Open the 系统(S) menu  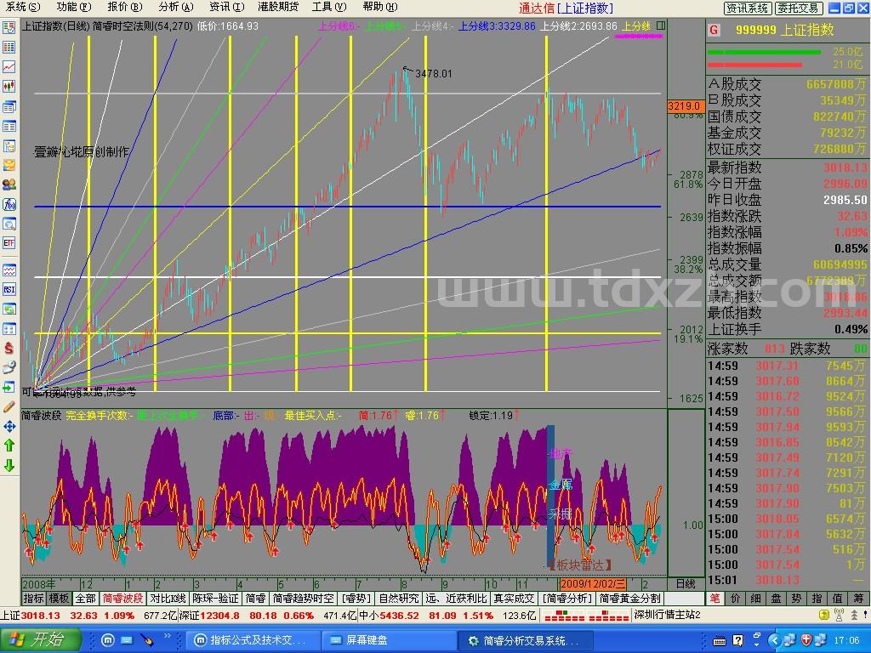tap(23, 7)
